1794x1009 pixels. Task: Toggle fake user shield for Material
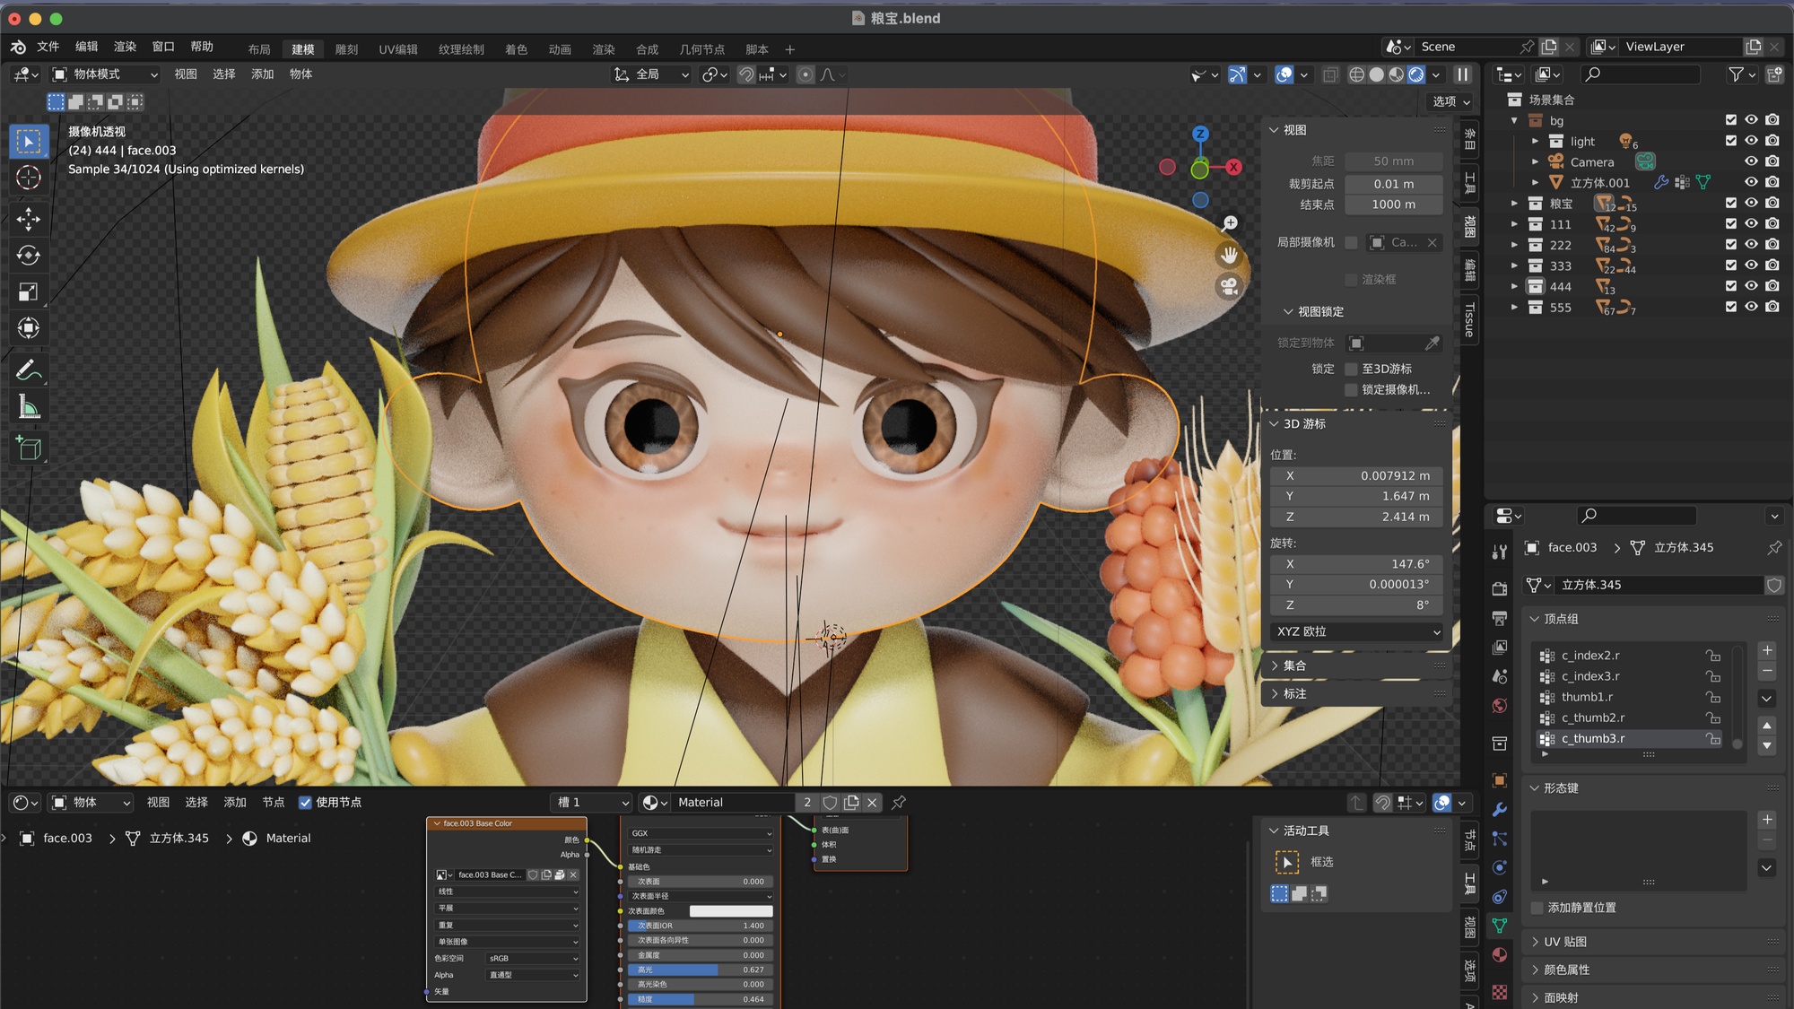click(830, 802)
